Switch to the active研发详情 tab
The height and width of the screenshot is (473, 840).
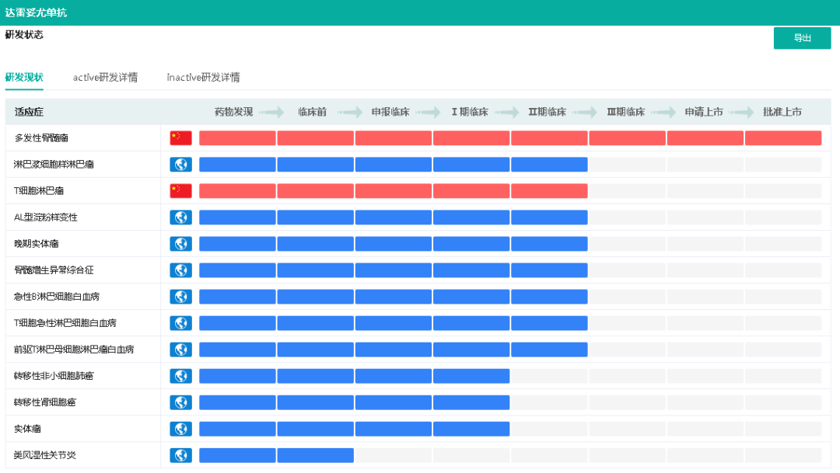[105, 78]
